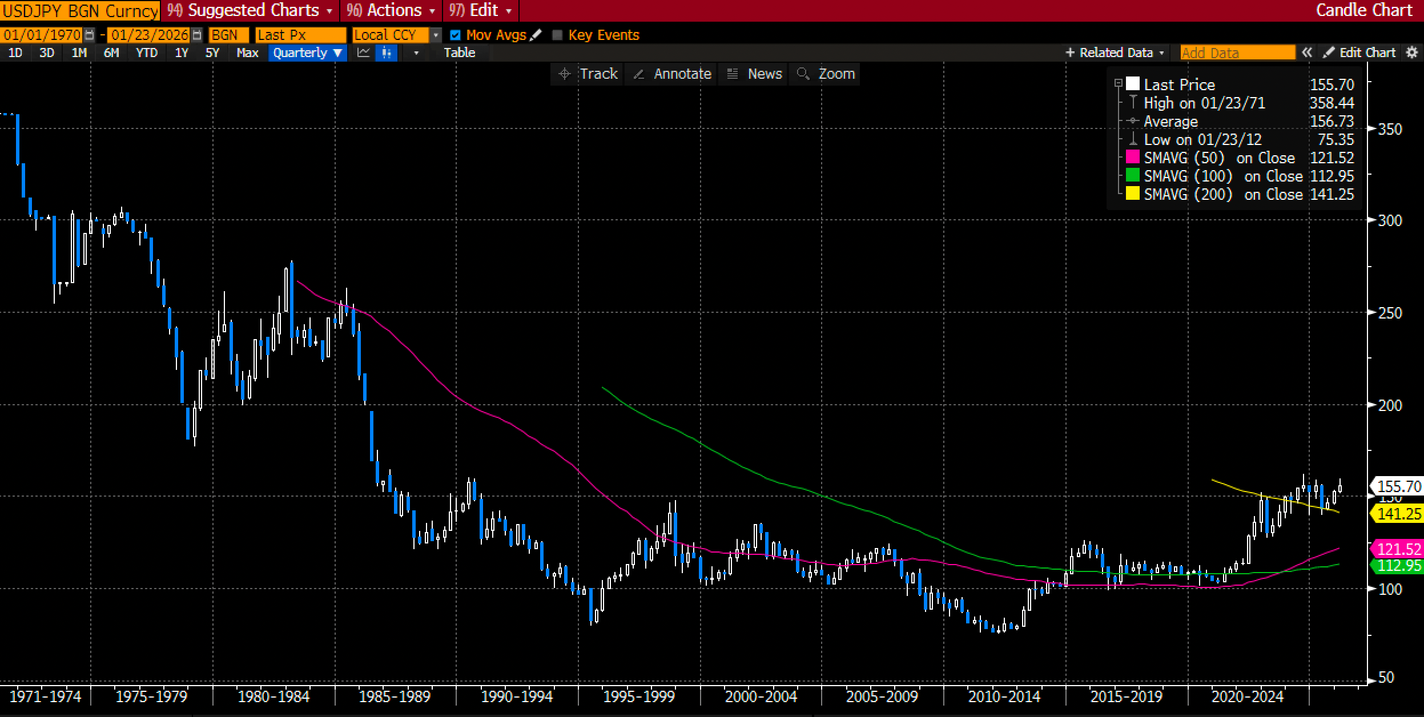The width and height of the screenshot is (1424, 717).
Task: Switch to line chart type icon
Action: pyautogui.click(x=363, y=53)
